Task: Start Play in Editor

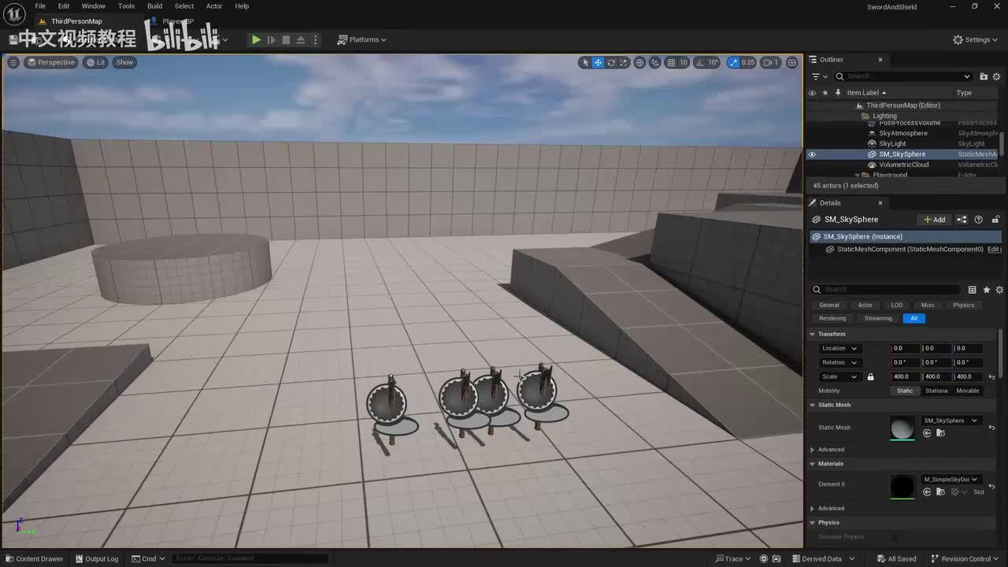Action: 256,39
